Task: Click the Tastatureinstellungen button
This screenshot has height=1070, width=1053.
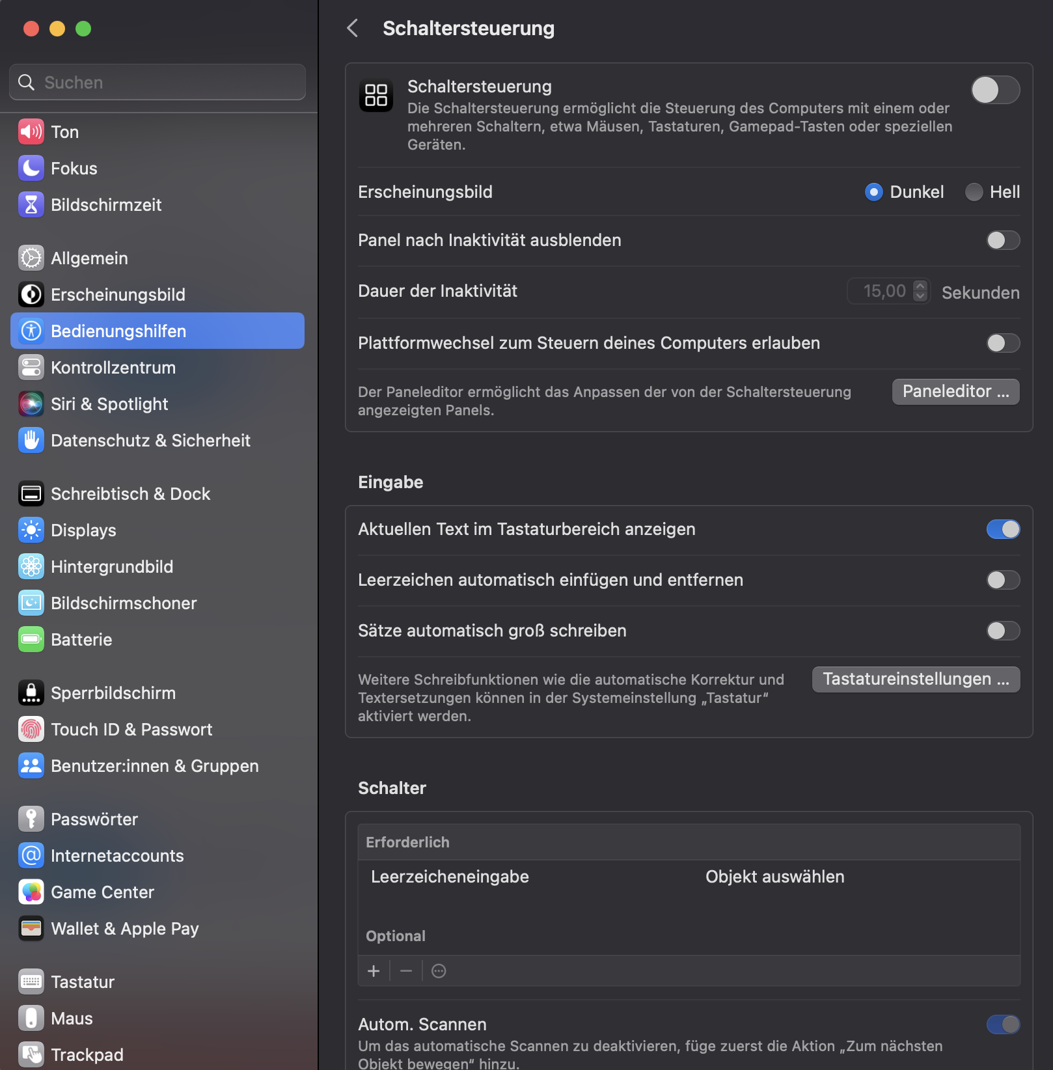Action: click(916, 679)
